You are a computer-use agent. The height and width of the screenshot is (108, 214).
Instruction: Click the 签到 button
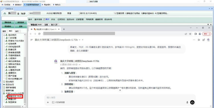pyautogui.click(x=21, y=26)
